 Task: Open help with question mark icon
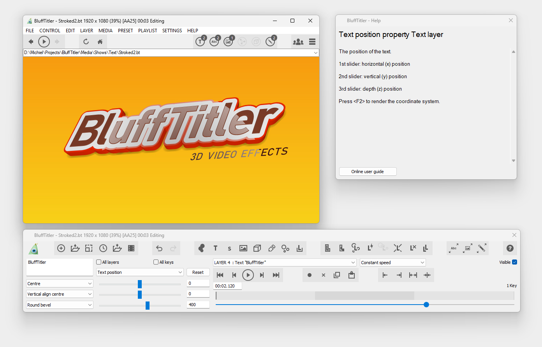tap(510, 248)
